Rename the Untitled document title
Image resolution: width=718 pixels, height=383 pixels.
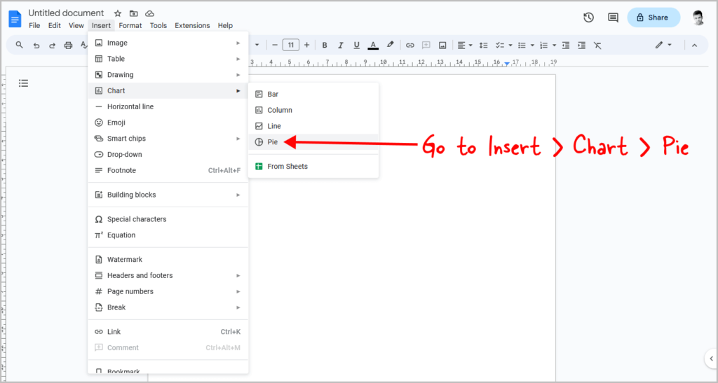67,13
